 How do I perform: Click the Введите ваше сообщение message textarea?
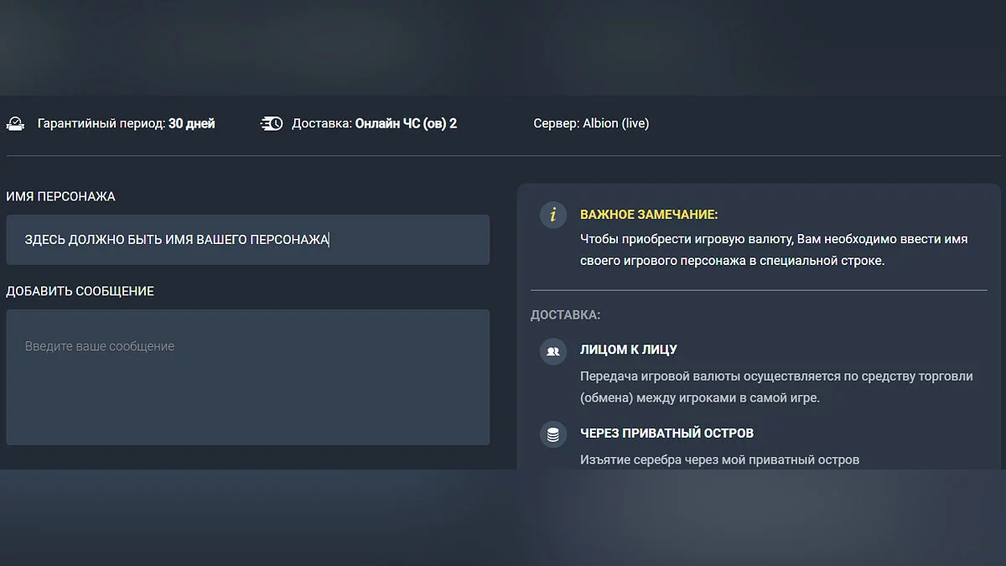pyautogui.click(x=247, y=377)
